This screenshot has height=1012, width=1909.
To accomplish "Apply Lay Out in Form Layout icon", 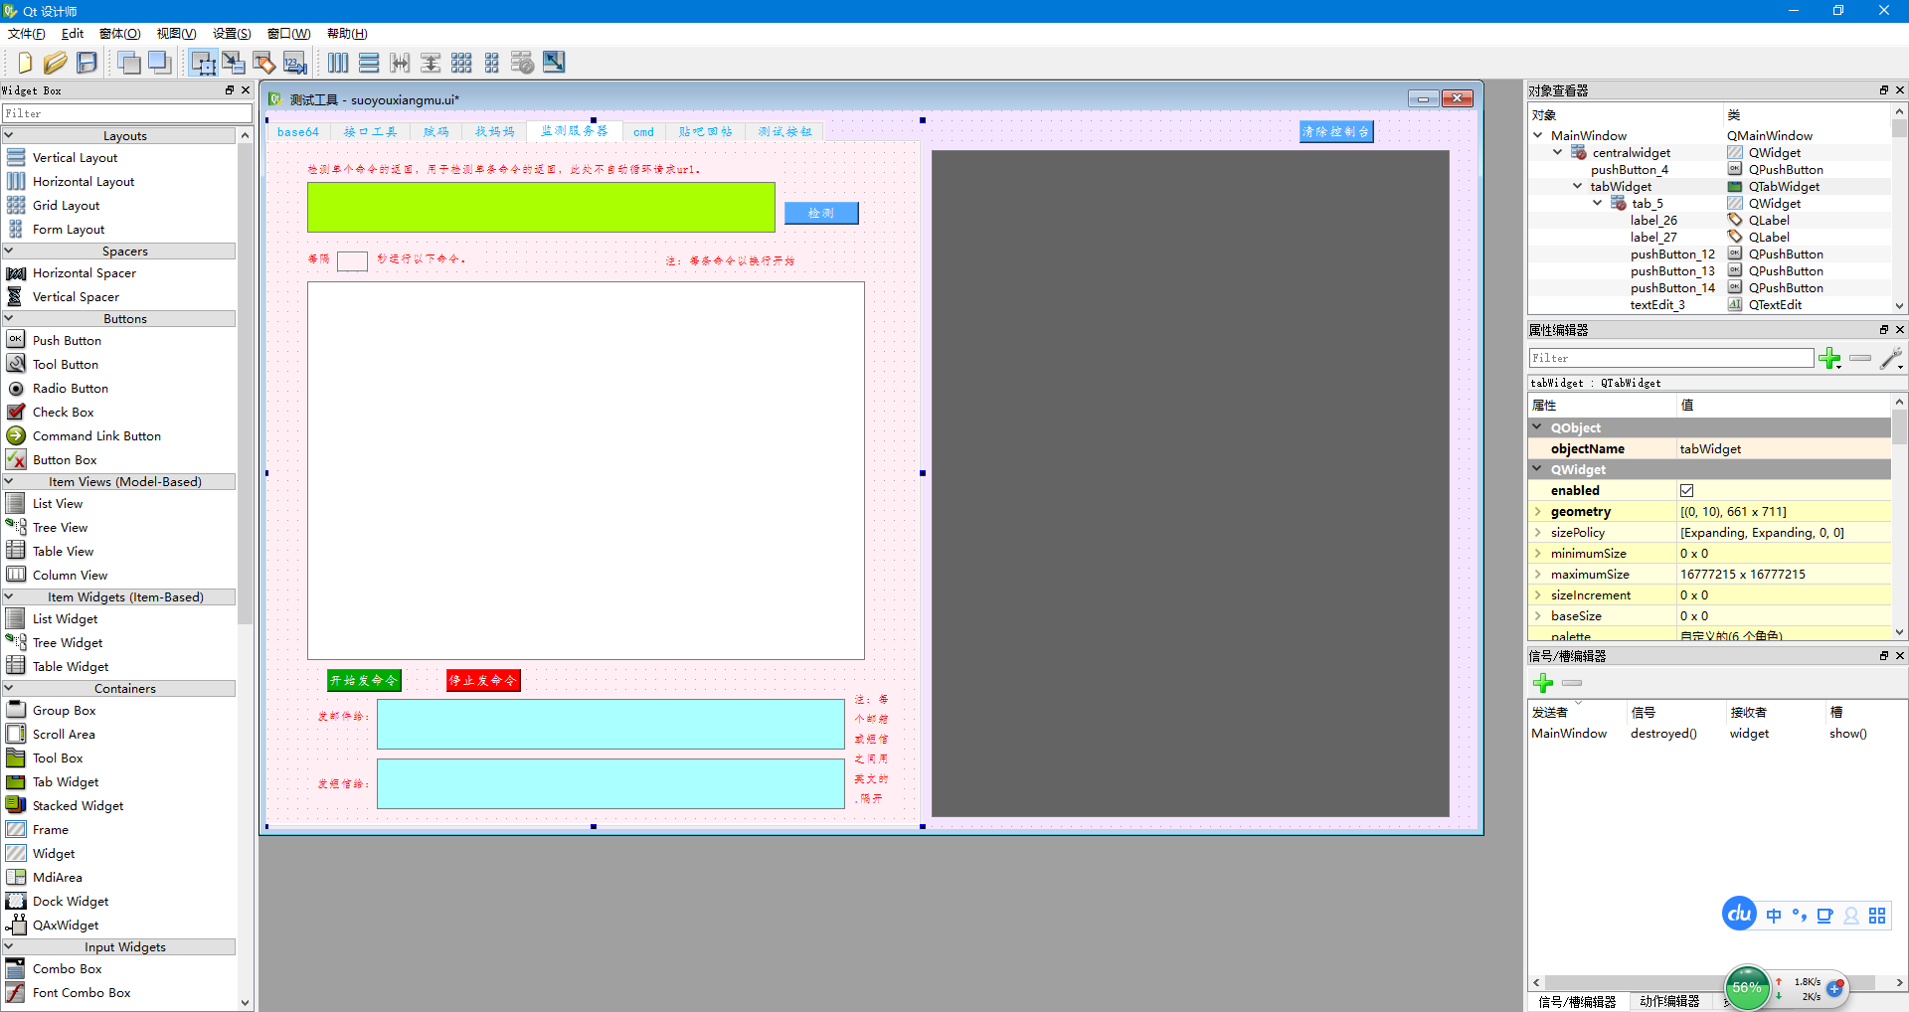I will 492,63.
